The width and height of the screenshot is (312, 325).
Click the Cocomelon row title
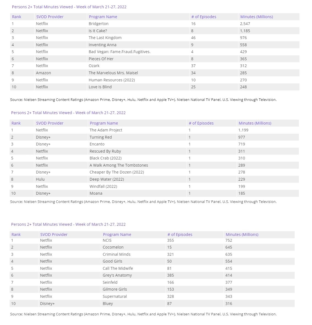pos(113,247)
